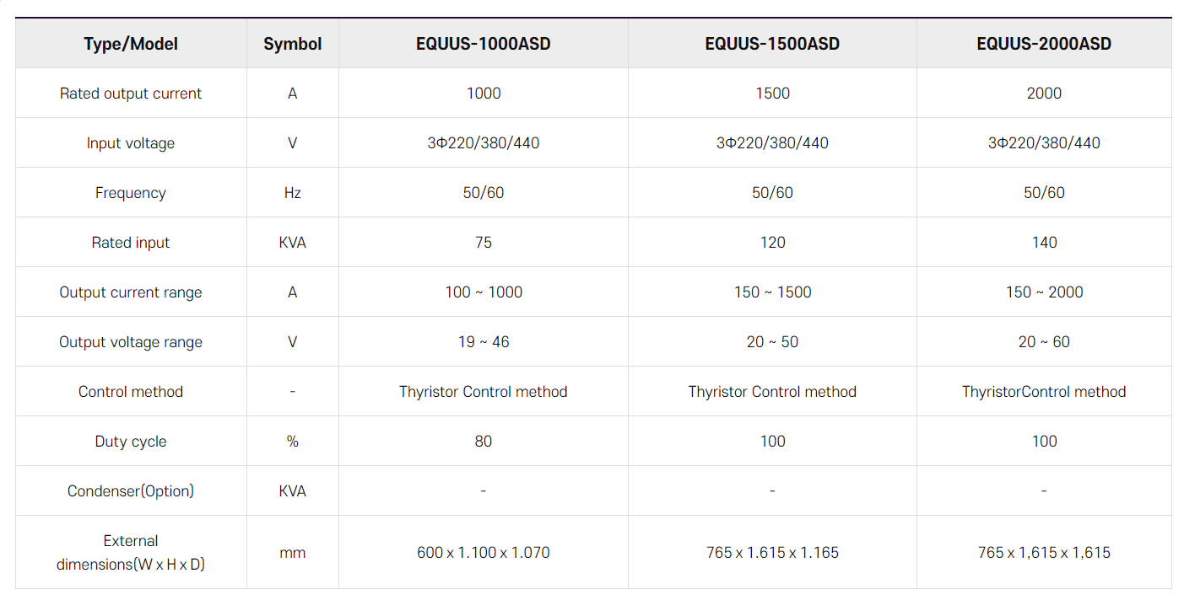Click the EQUUS-1000ASD column header
The image size is (1184, 600).
click(484, 44)
